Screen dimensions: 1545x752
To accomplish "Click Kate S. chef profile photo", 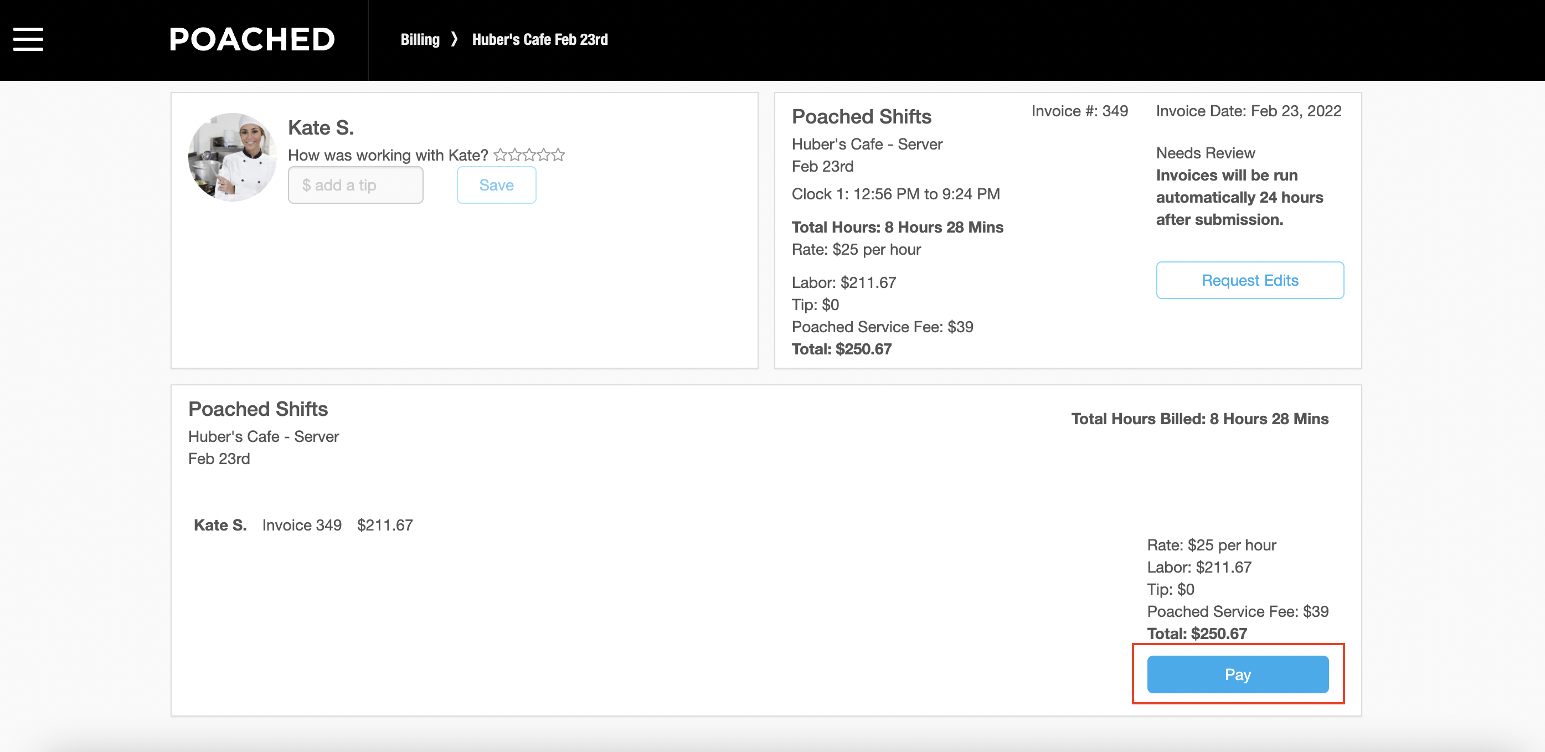I will (x=233, y=157).
